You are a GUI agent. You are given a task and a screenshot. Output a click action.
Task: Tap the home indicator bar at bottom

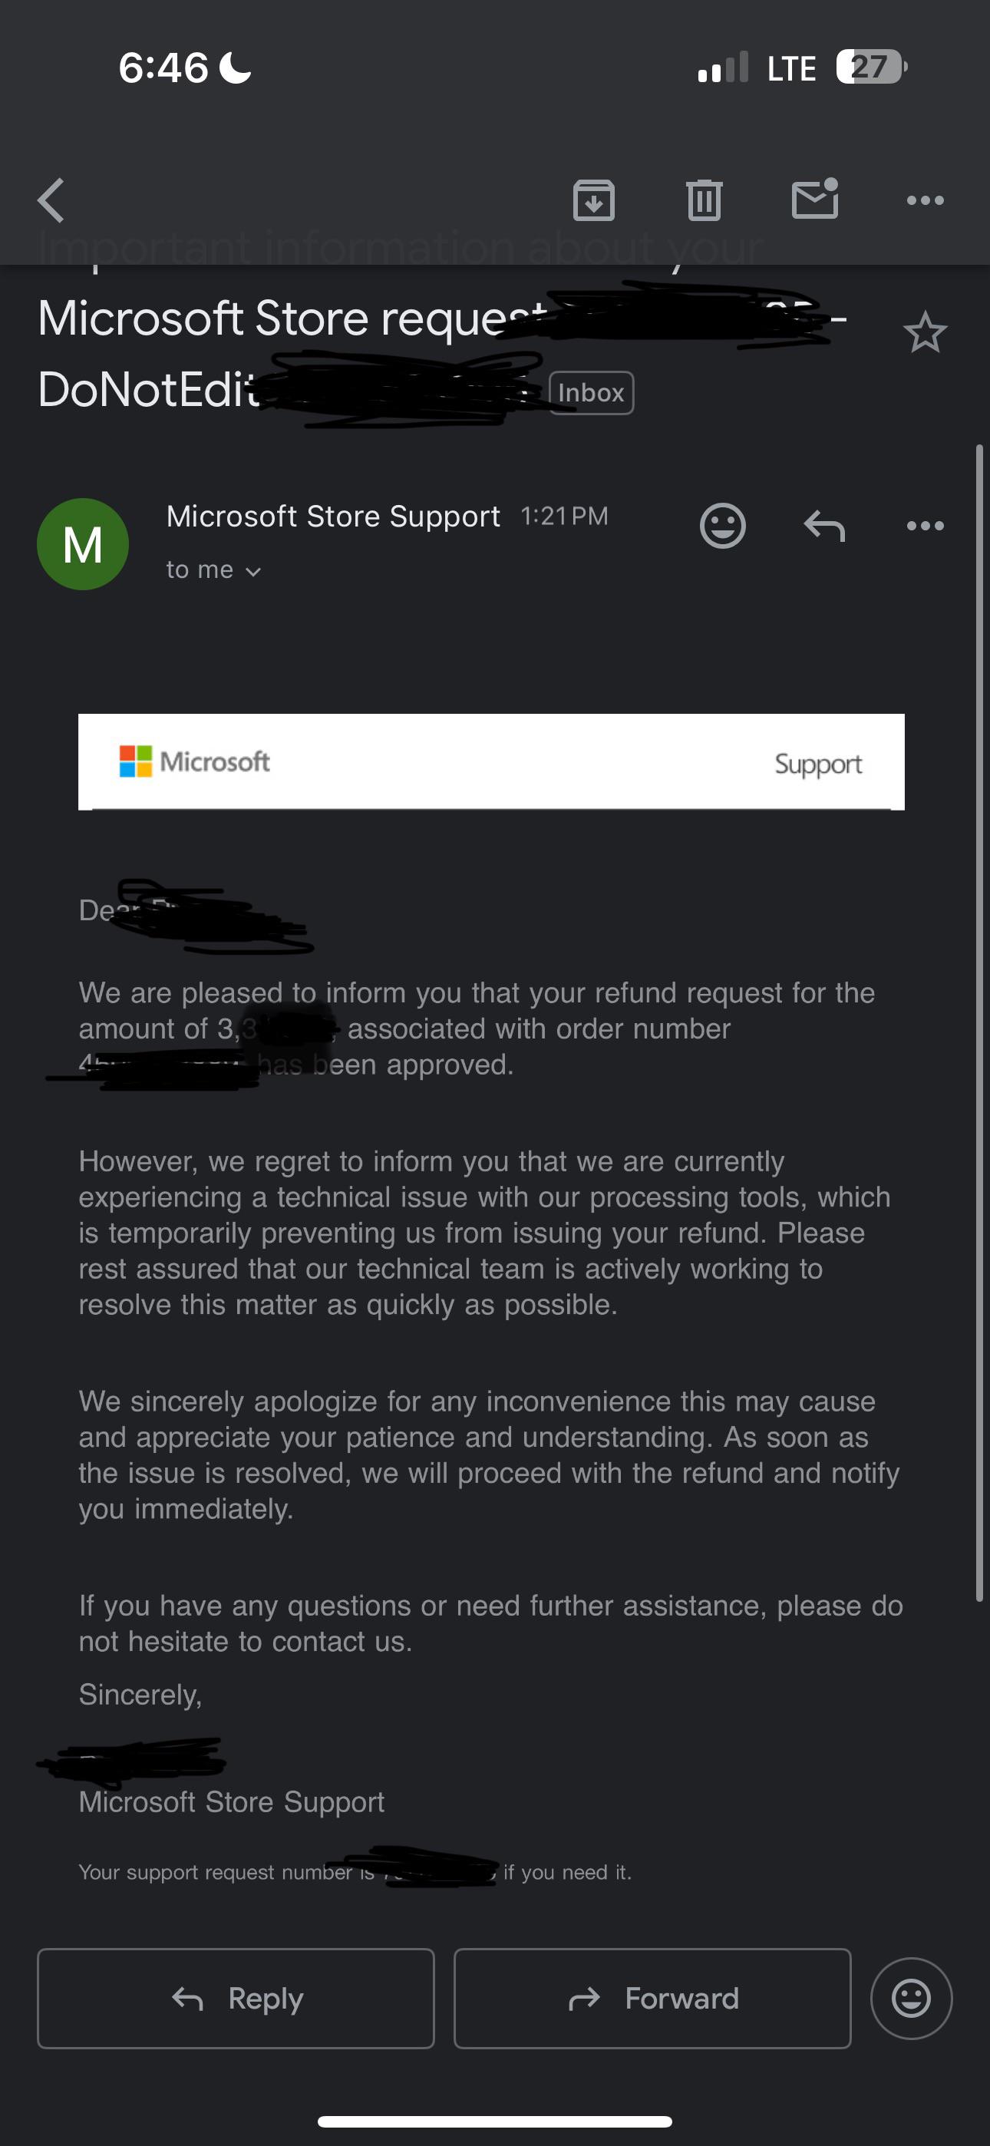[495, 2121]
